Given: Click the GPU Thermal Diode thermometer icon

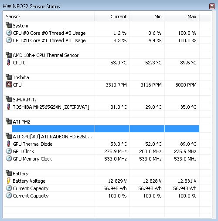Looking at the screenshot, I should (9, 144).
